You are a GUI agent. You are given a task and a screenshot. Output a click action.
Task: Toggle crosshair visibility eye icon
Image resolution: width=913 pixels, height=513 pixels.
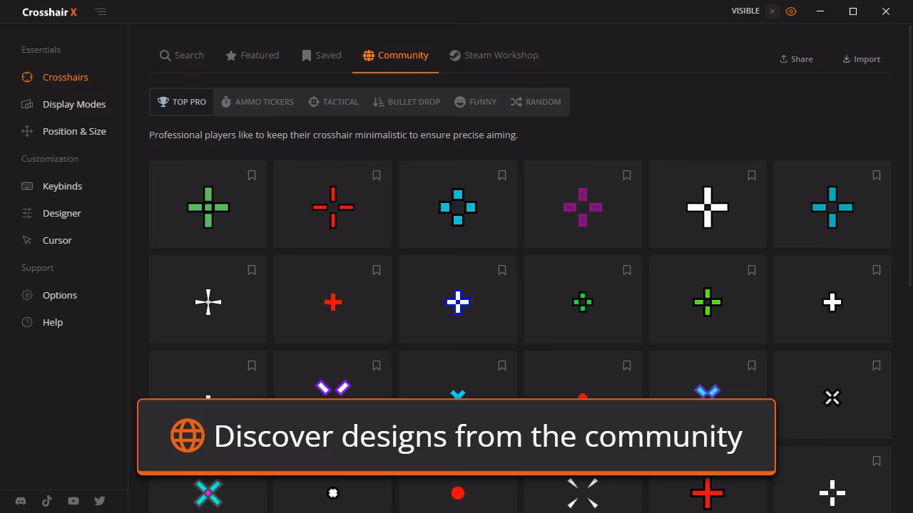click(x=791, y=11)
